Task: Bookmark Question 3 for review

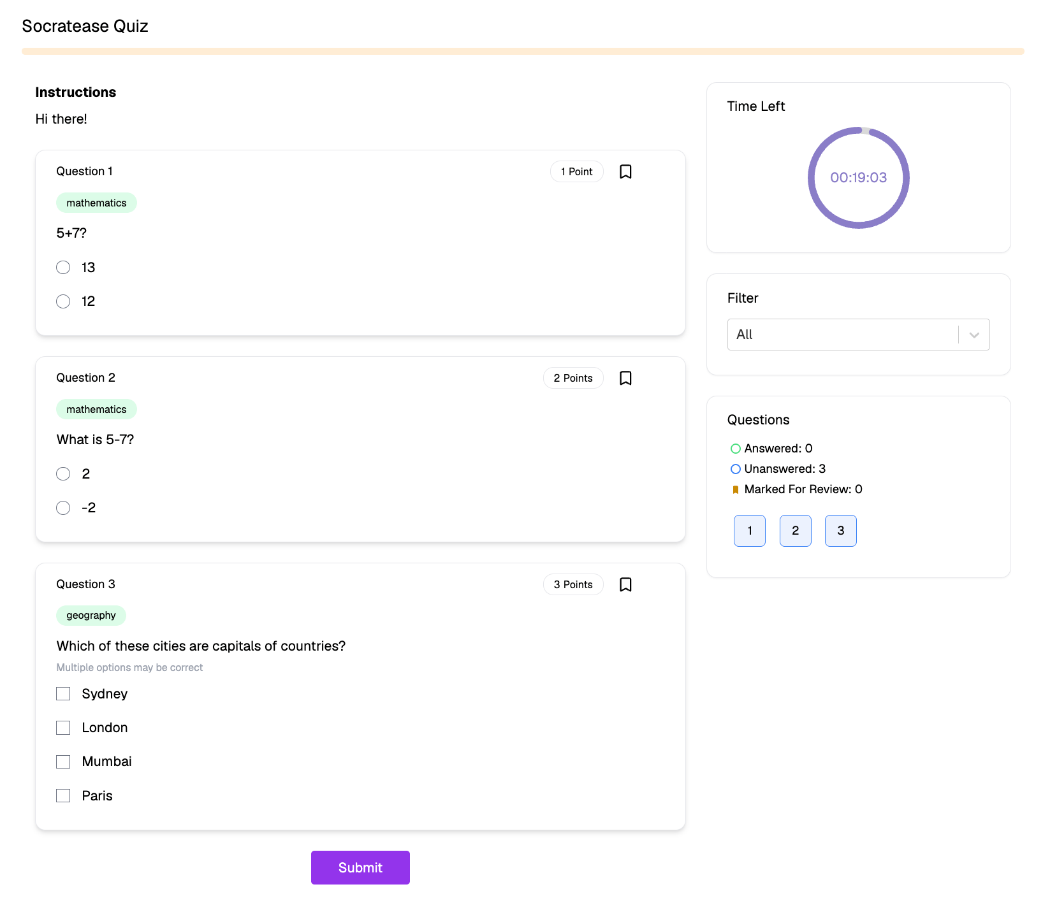Action: point(625,584)
